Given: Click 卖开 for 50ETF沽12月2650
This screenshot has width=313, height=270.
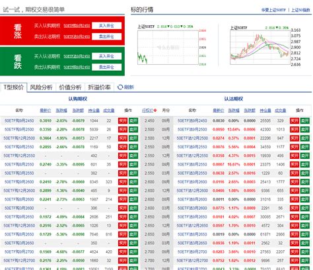Looking at the screenshot, I should (305, 226).
